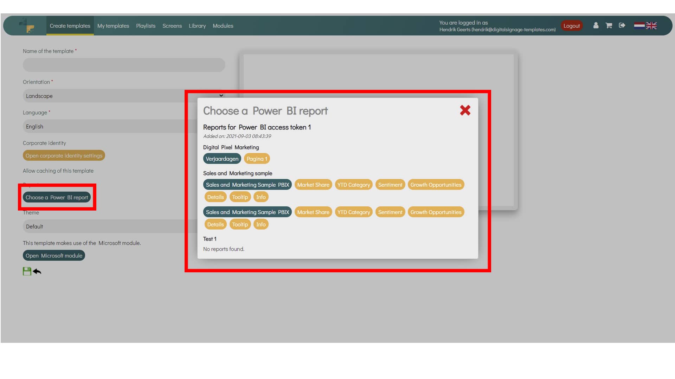Pick Sentiment in first sample row
This screenshot has height=379, width=675.
pos(390,185)
